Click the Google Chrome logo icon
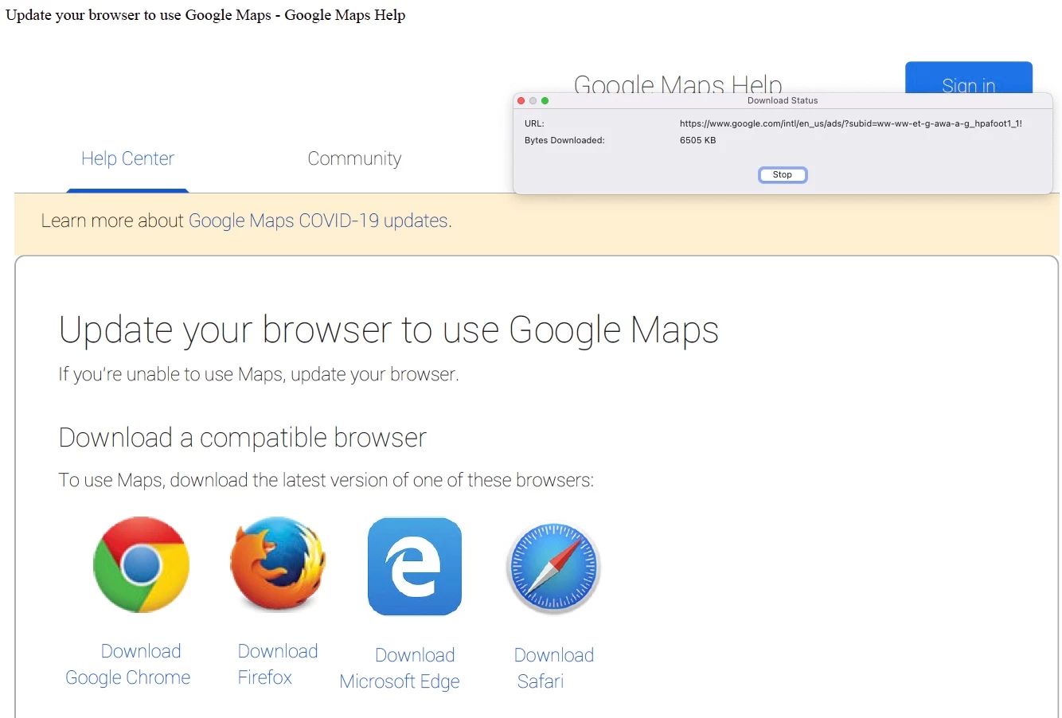Screen dimensions: 1062x718 pyautogui.click(x=141, y=564)
